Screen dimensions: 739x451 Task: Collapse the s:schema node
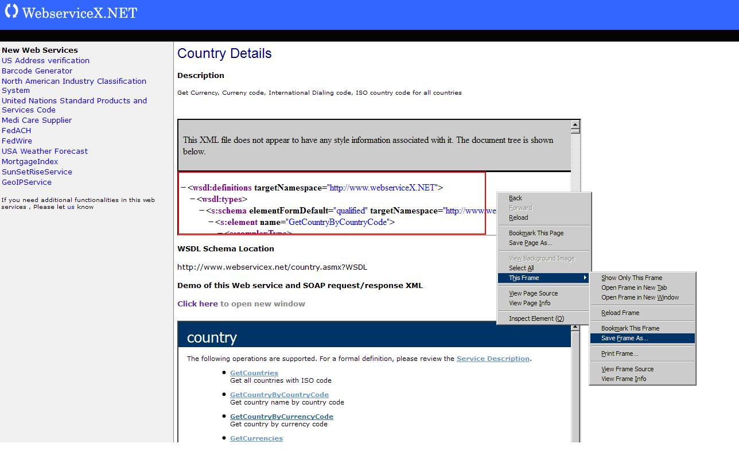[202, 211]
